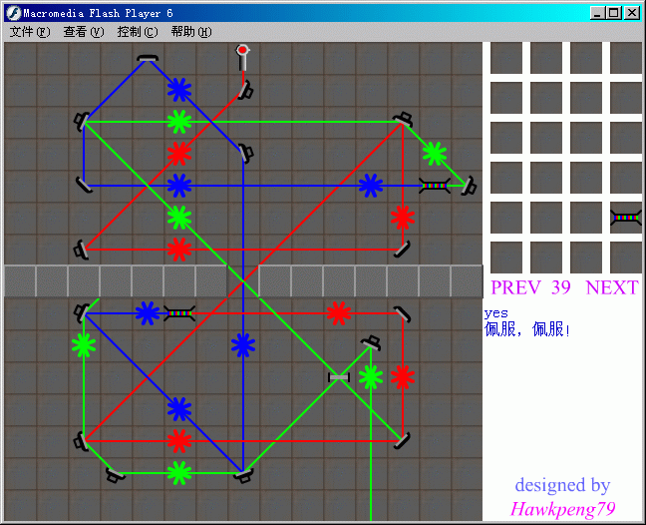Open the 控制(C) menu
The height and width of the screenshot is (525, 646).
click(x=137, y=32)
